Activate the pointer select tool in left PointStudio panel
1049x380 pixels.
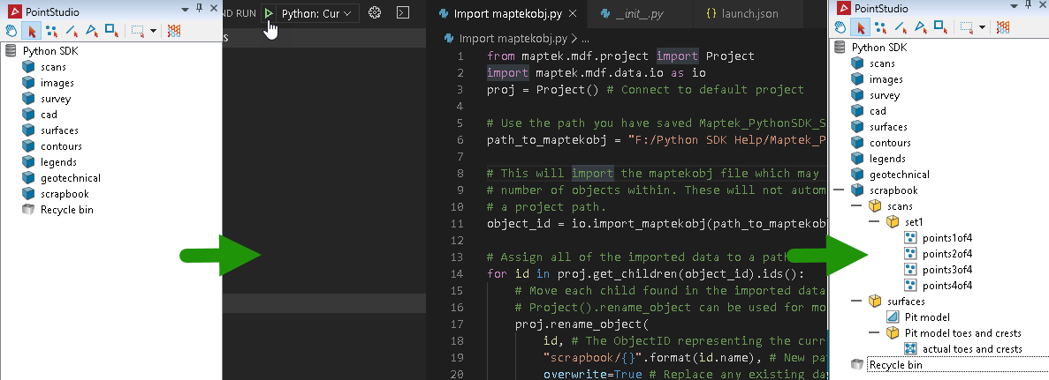[x=31, y=30]
